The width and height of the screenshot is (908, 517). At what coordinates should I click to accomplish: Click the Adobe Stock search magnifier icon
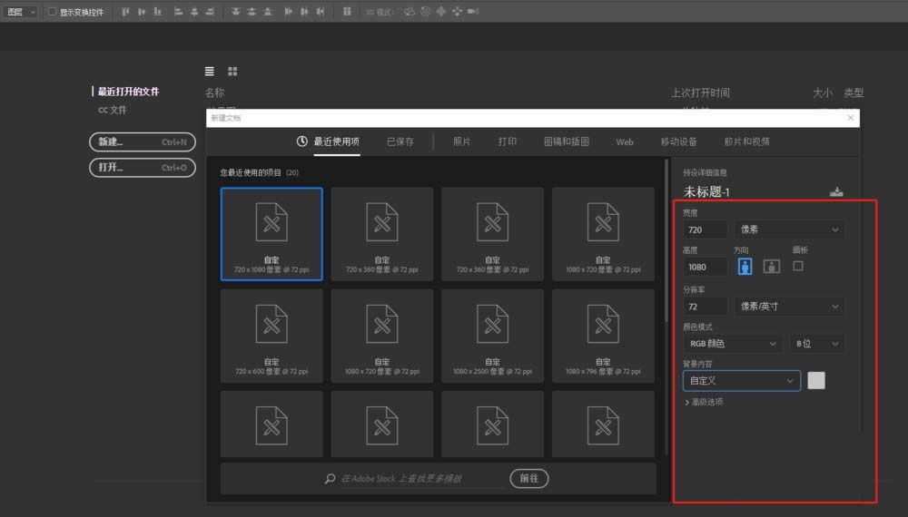pyautogui.click(x=330, y=478)
